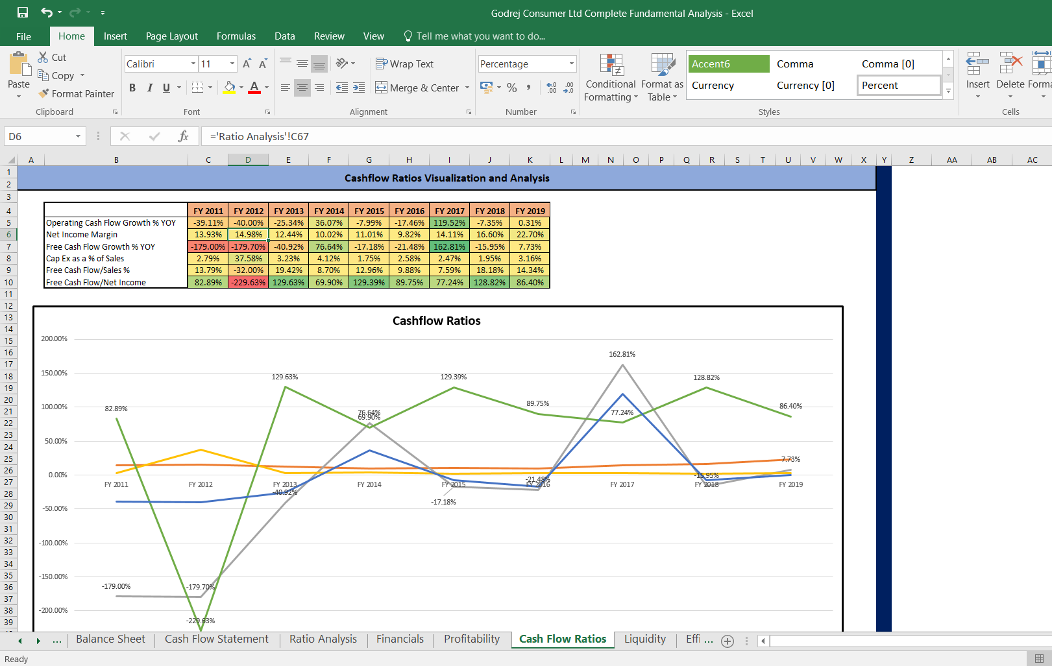Open Conditional Formatting menu
Image resolution: width=1052 pixels, height=666 pixels.
pos(611,78)
